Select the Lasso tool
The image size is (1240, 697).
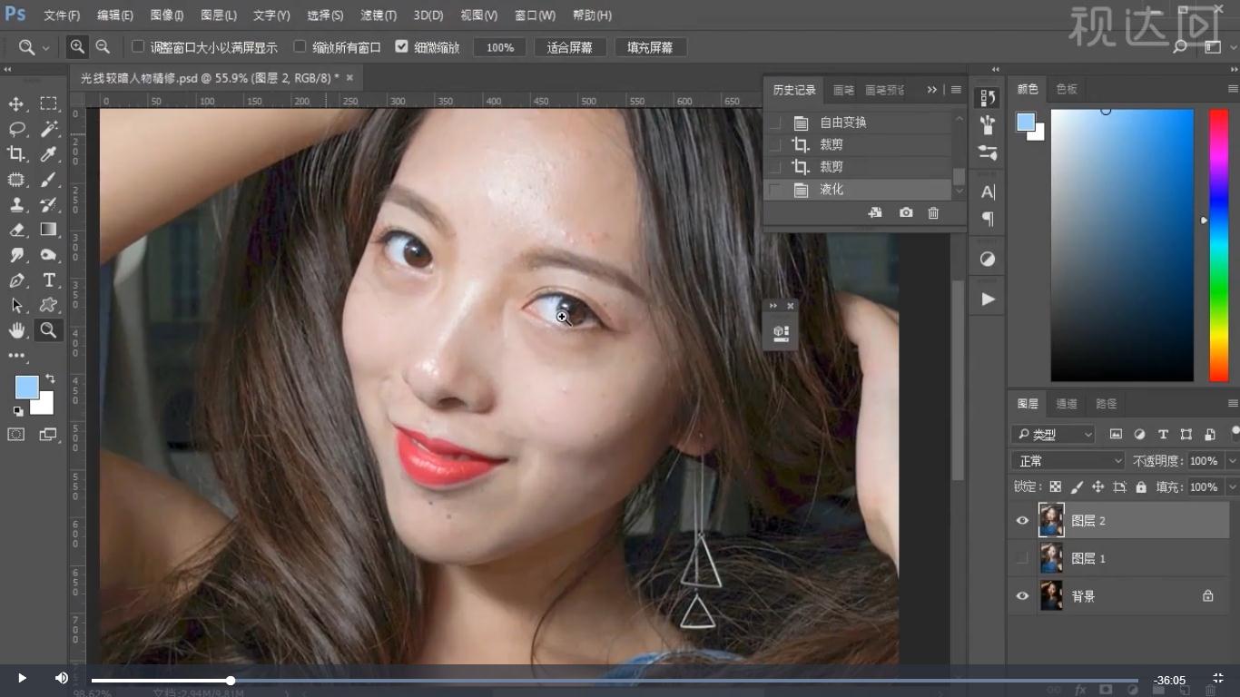coord(16,130)
